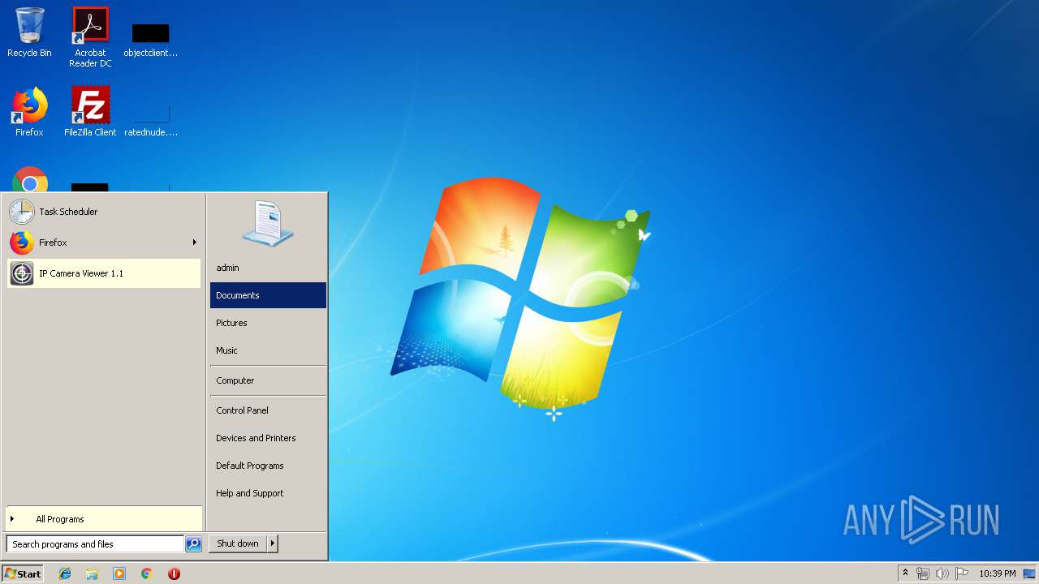Open Windows Explorer from taskbar
The height and width of the screenshot is (584, 1039).
click(92, 573)
